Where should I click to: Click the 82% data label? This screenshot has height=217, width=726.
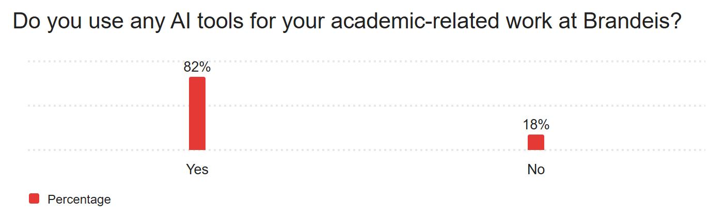[x=197, y=67]
